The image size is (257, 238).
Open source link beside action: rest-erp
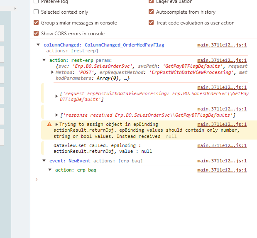[222, 60]
